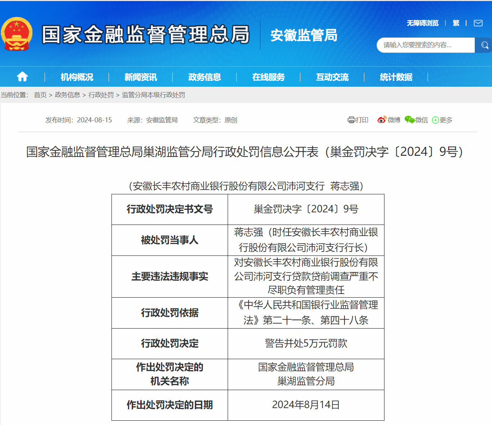Click the article type 原创
The width and height of the screenshot is (492, 425).
pos(231,120)
